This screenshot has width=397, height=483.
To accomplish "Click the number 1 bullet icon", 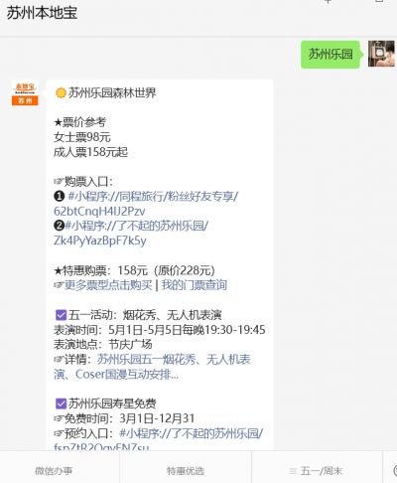I will pos(59,197).
